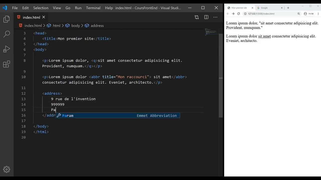This screenshot has height=180, width=321.
Task: Split the editor to the right
Action: coord(206,17)
